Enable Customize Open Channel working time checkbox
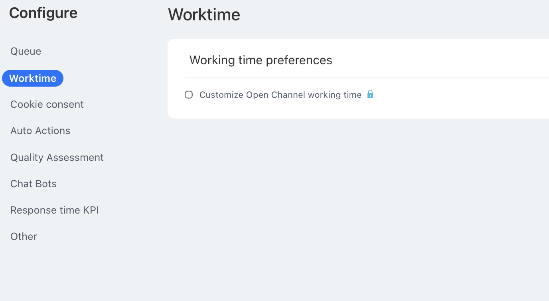Viewport: 549px width, 301px height. 189,95
